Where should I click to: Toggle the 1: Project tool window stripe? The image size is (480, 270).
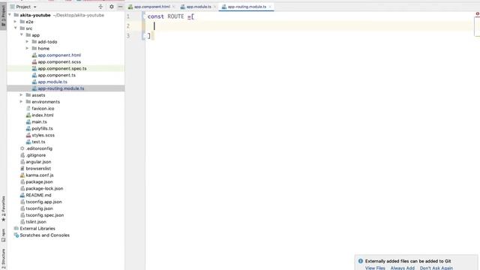[3, 16]
